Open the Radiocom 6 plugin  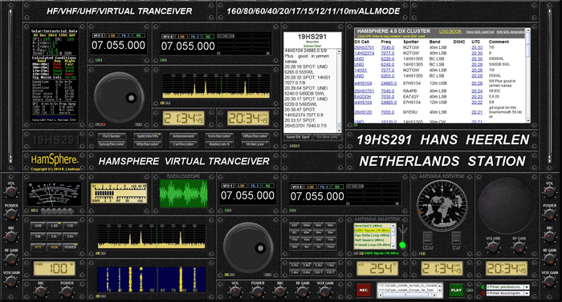coord(219,144)
